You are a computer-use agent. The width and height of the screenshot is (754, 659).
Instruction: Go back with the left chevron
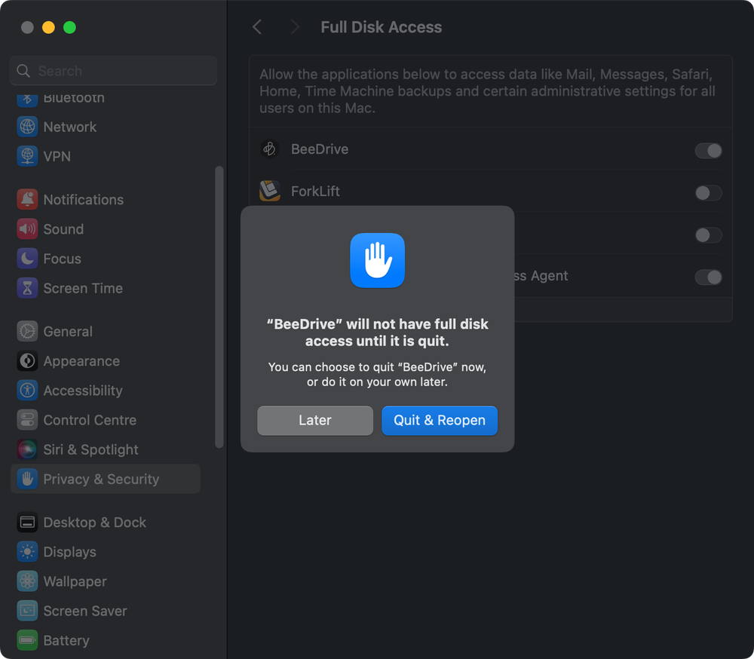coord(258,27)
